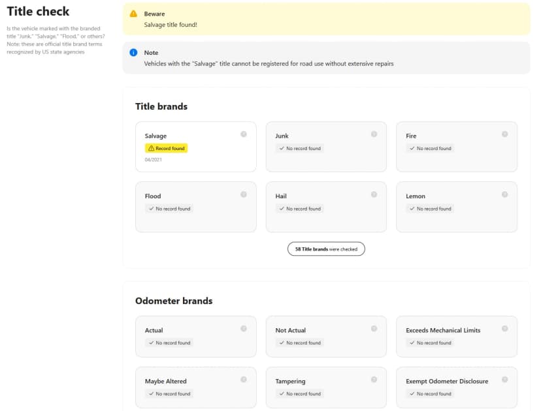Click the info icon on Fire card

504,134
